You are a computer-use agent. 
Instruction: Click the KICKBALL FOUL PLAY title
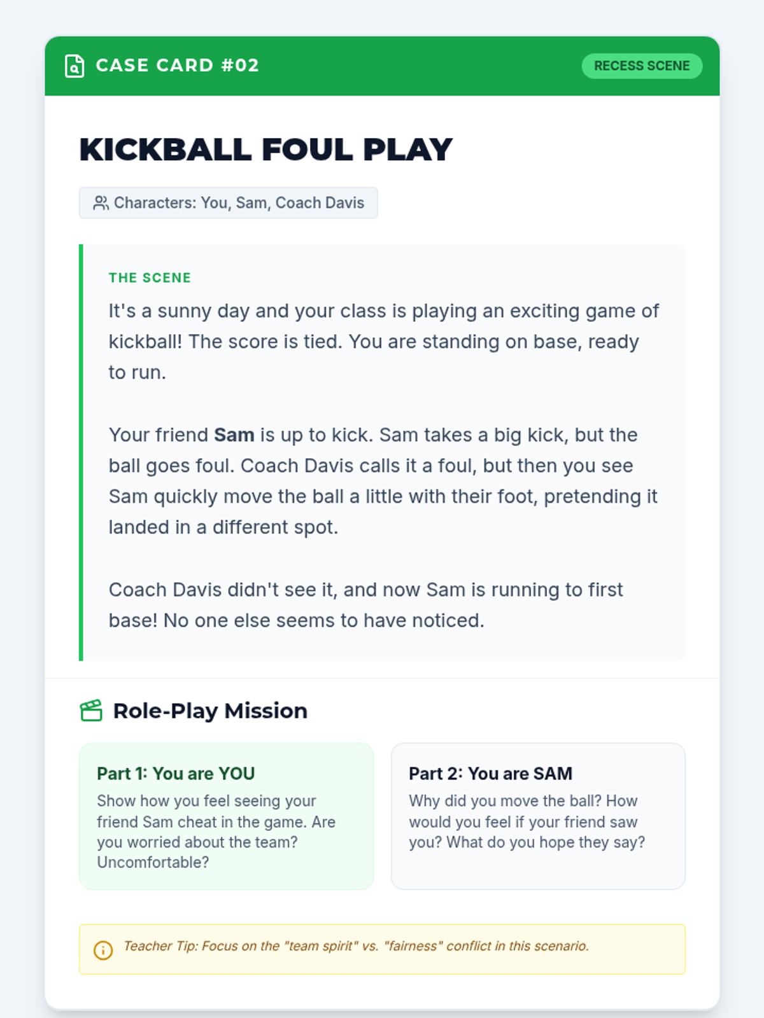click(x=265, y=150)
